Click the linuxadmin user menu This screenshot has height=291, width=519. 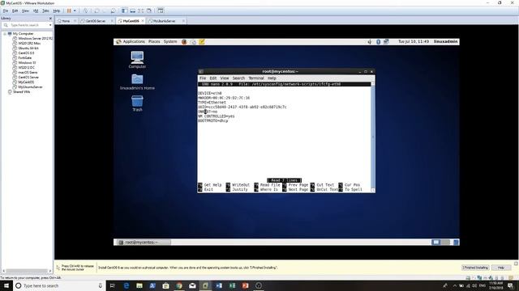click(445, 41)
